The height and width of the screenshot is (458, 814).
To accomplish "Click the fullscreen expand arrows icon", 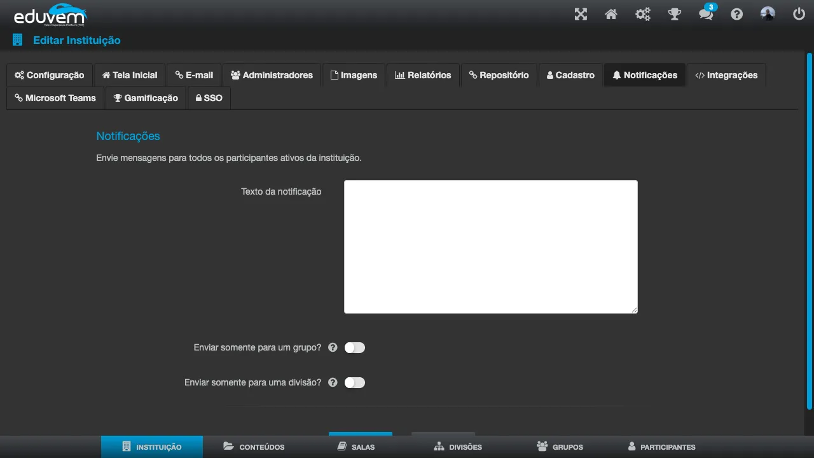I will coord(581,14).
